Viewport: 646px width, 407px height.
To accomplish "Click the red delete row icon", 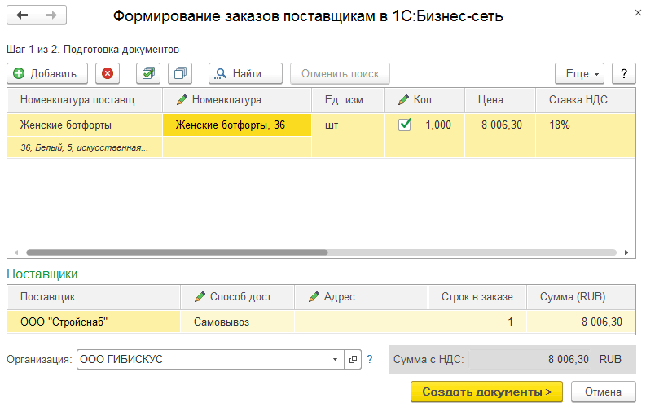I will tap(108, 73).
